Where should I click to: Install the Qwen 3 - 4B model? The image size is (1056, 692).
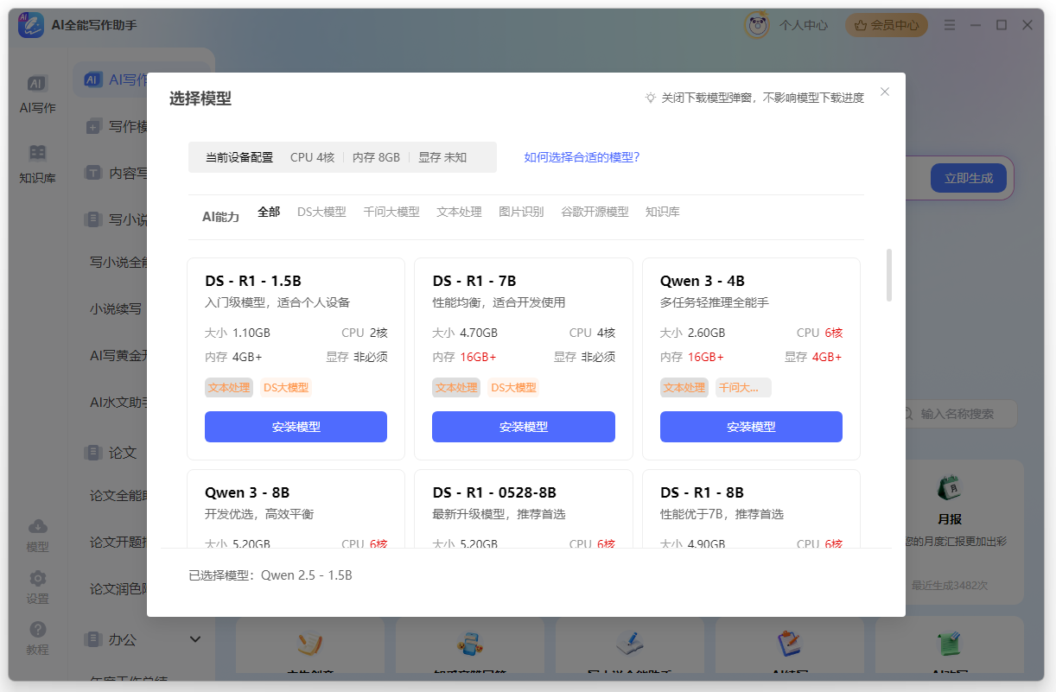751,427
